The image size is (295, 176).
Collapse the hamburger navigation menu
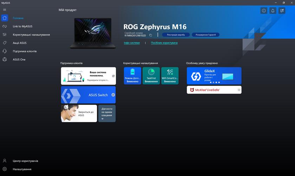click(x=5, y=9)
